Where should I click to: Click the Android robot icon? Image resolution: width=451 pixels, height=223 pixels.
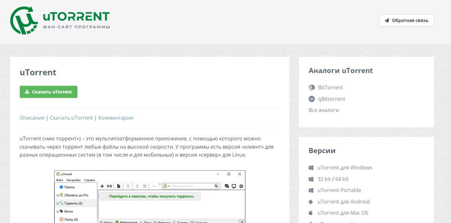[311, 202]
